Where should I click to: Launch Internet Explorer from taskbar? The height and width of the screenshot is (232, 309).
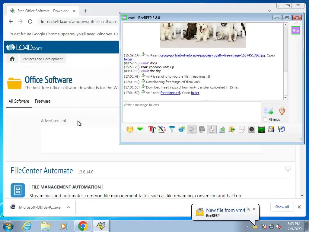tap(27, 226)
